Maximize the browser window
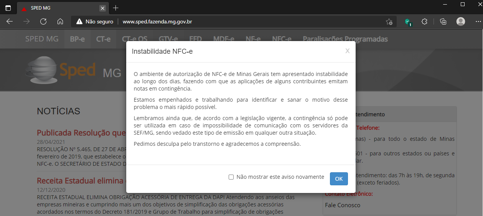483x216 pixels. coord(463,4)
